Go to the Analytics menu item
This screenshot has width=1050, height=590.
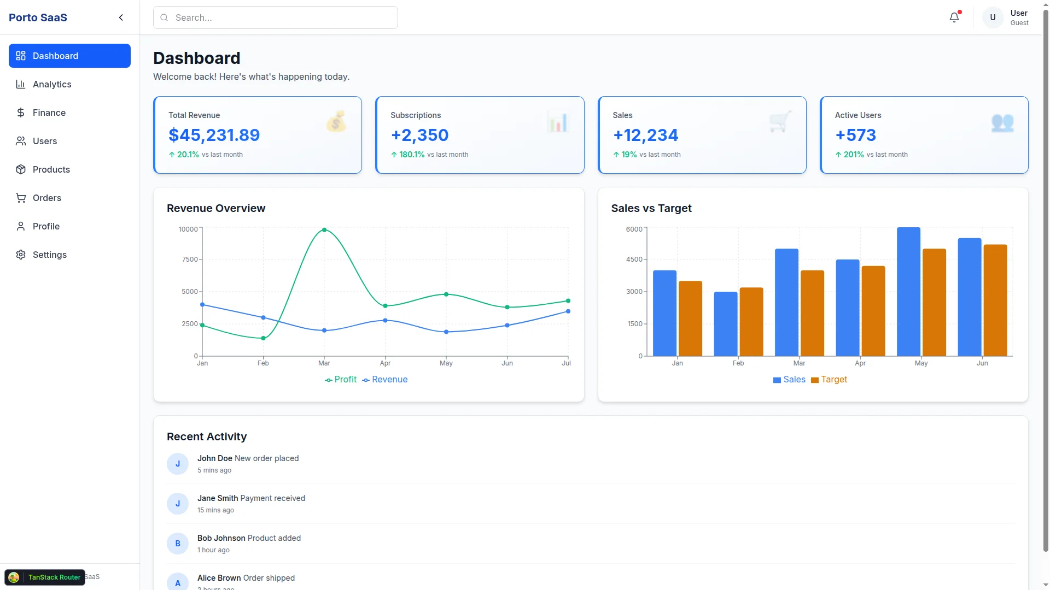click(x=69, y=84)
